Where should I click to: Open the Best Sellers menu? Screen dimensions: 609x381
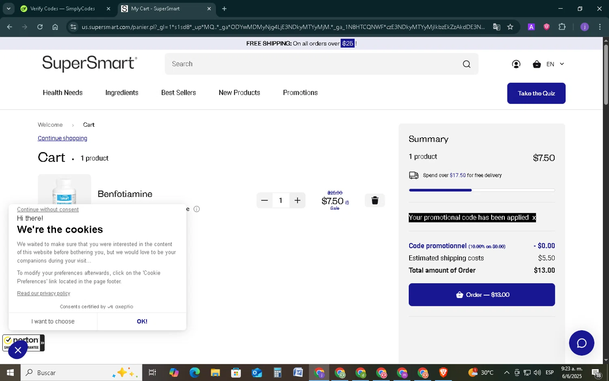click(x=179, y=93)
